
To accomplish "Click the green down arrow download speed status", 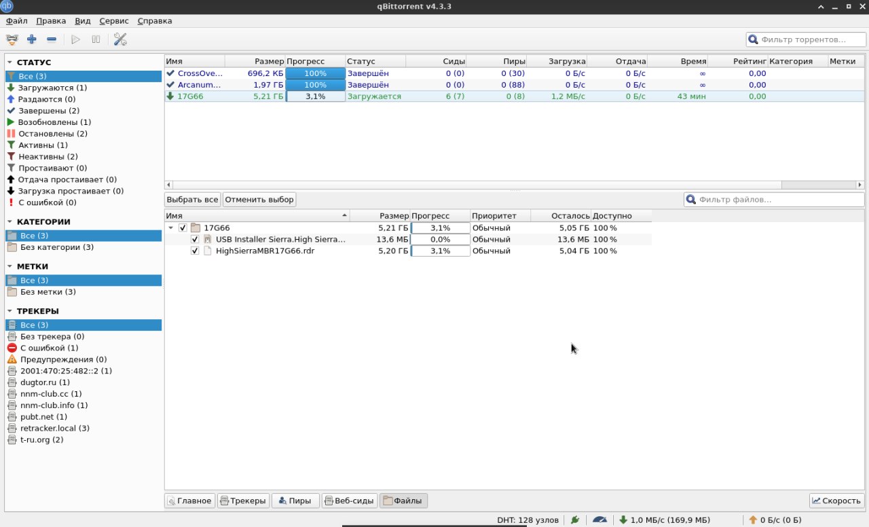I will [665, 520].
